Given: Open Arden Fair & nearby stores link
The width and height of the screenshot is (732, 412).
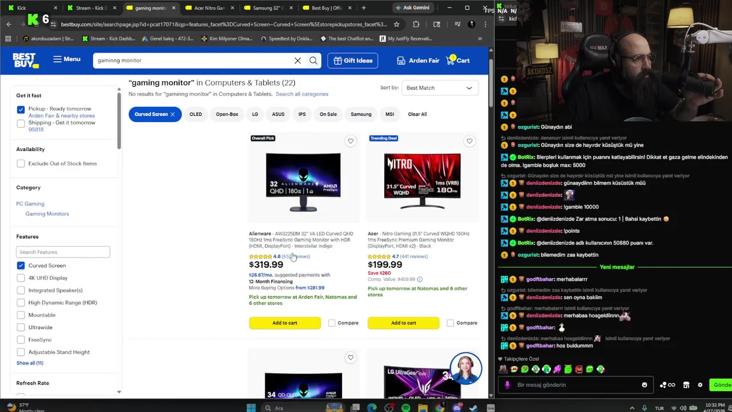Looking at the screenshot, I should coord(62,116).
